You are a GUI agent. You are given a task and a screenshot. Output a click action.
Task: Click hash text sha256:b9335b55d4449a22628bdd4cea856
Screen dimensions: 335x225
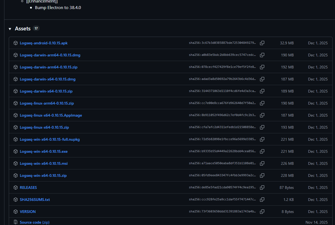(x=223, y=151)
